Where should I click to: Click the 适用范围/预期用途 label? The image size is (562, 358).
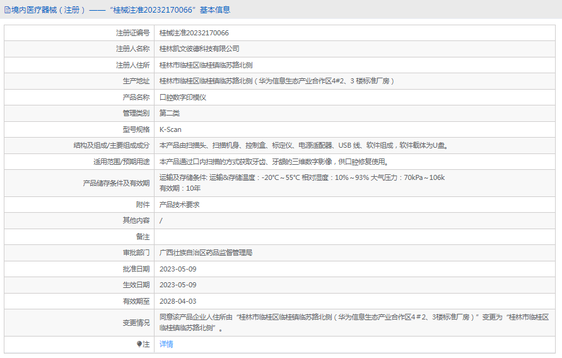[x=122, y=162]
